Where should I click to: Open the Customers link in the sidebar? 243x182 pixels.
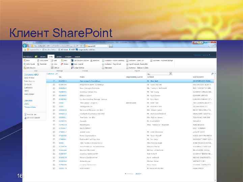[x=28, y=88]
